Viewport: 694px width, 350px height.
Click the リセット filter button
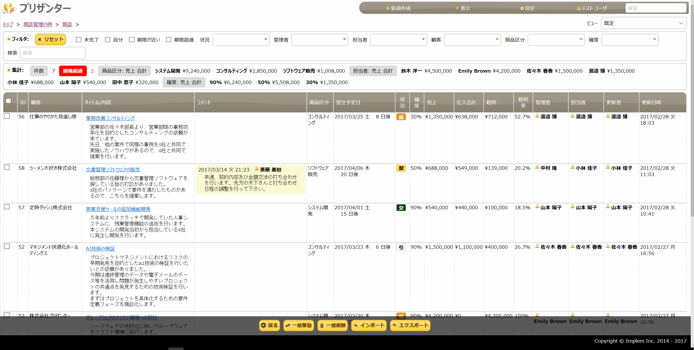pyautogui.click(x=51, y=39)
